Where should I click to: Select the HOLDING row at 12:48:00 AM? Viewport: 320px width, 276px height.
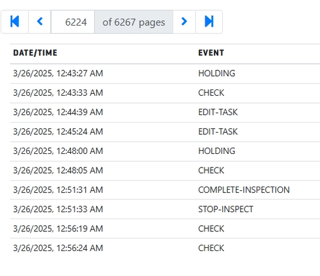point(165,151)
